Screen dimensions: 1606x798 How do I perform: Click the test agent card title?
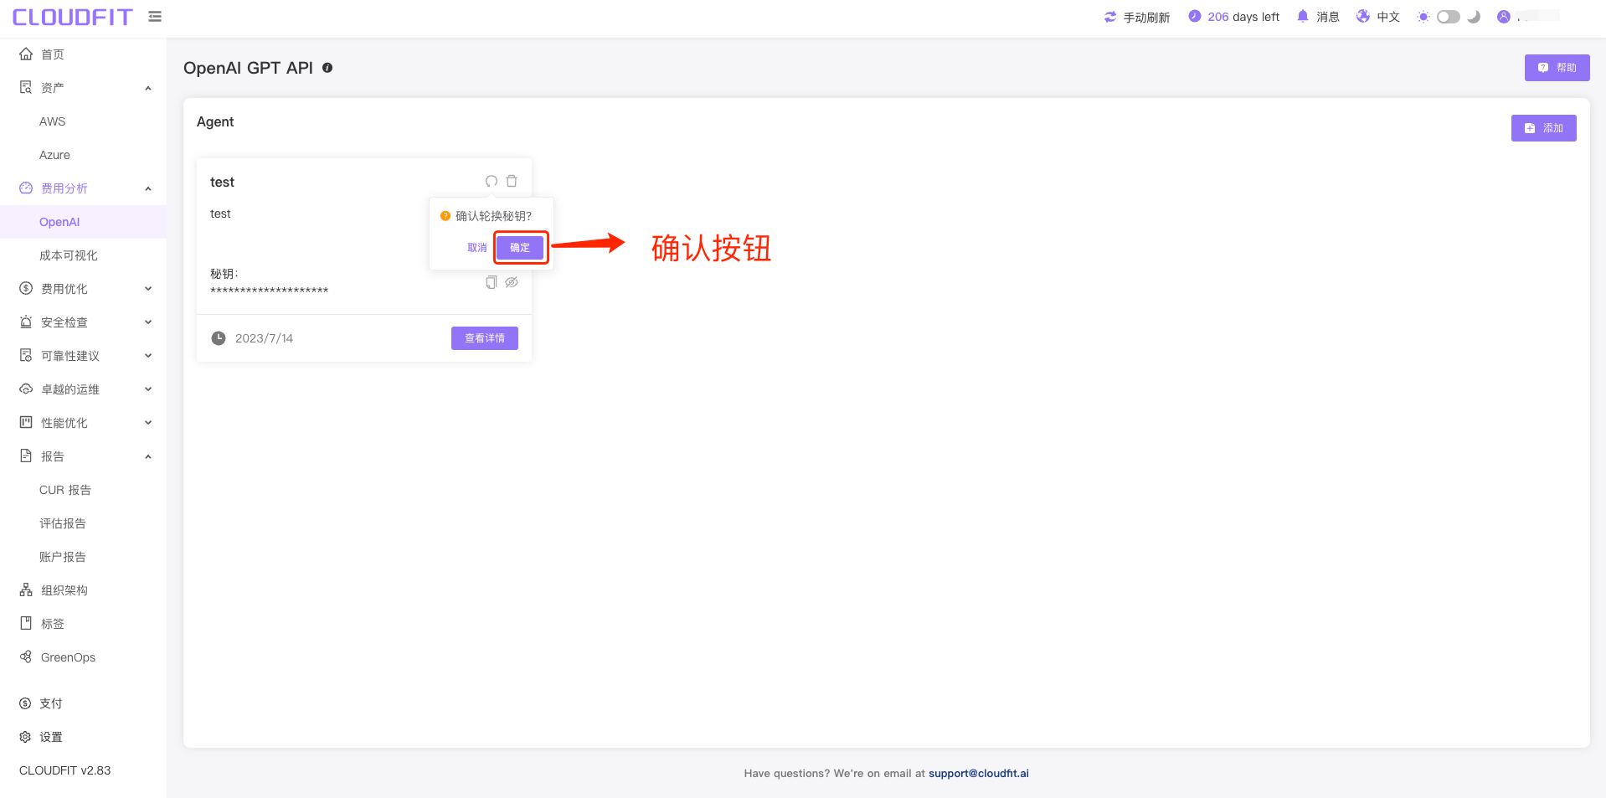(x=222, y=182)
